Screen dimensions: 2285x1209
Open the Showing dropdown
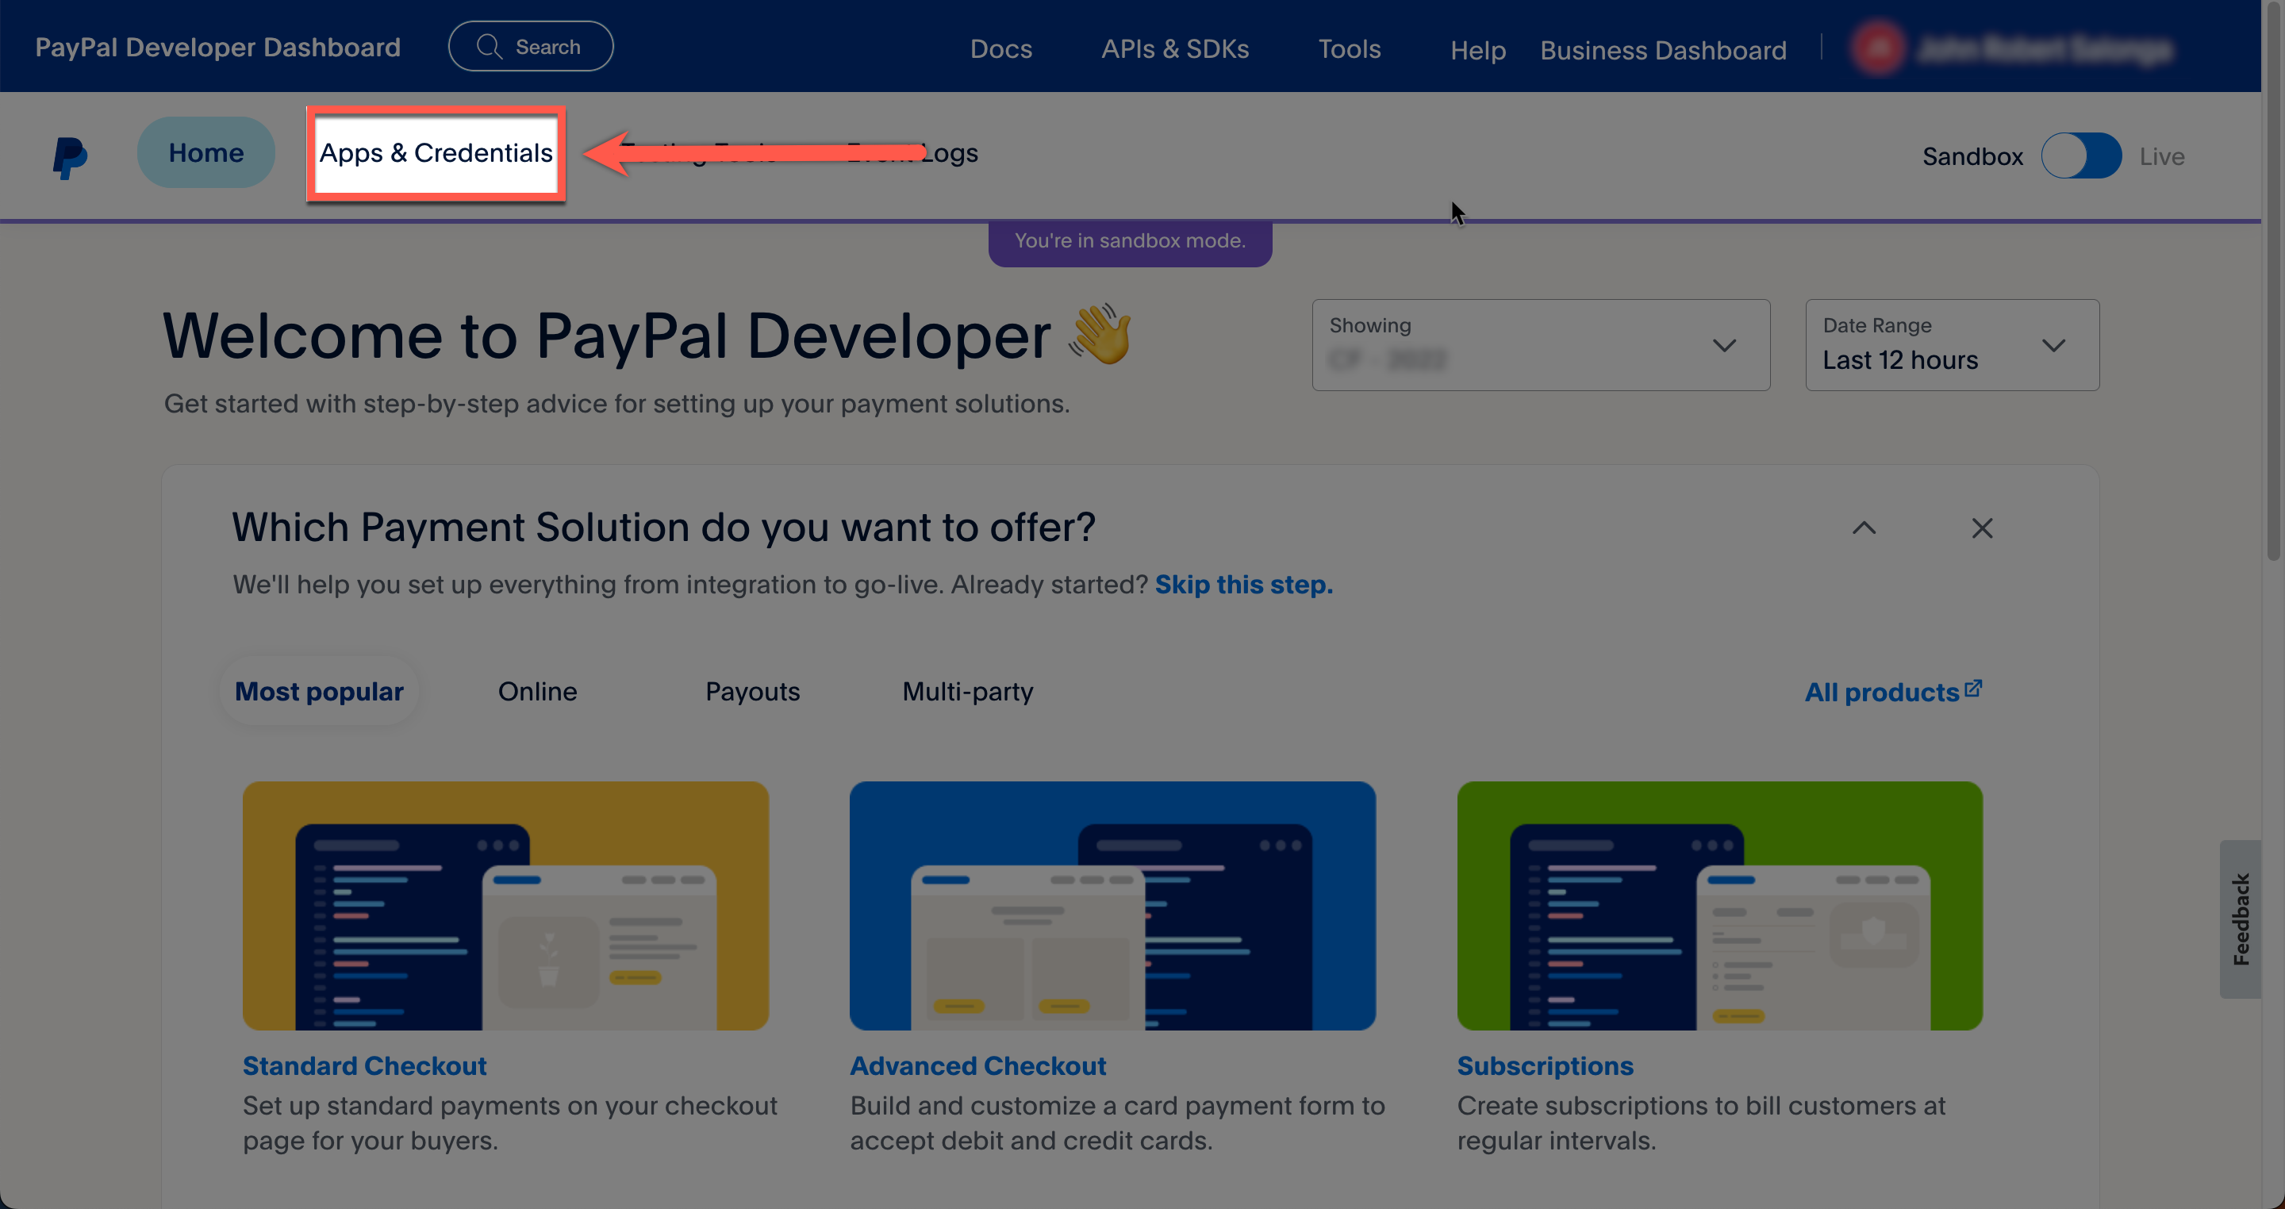pos(1541,345)
